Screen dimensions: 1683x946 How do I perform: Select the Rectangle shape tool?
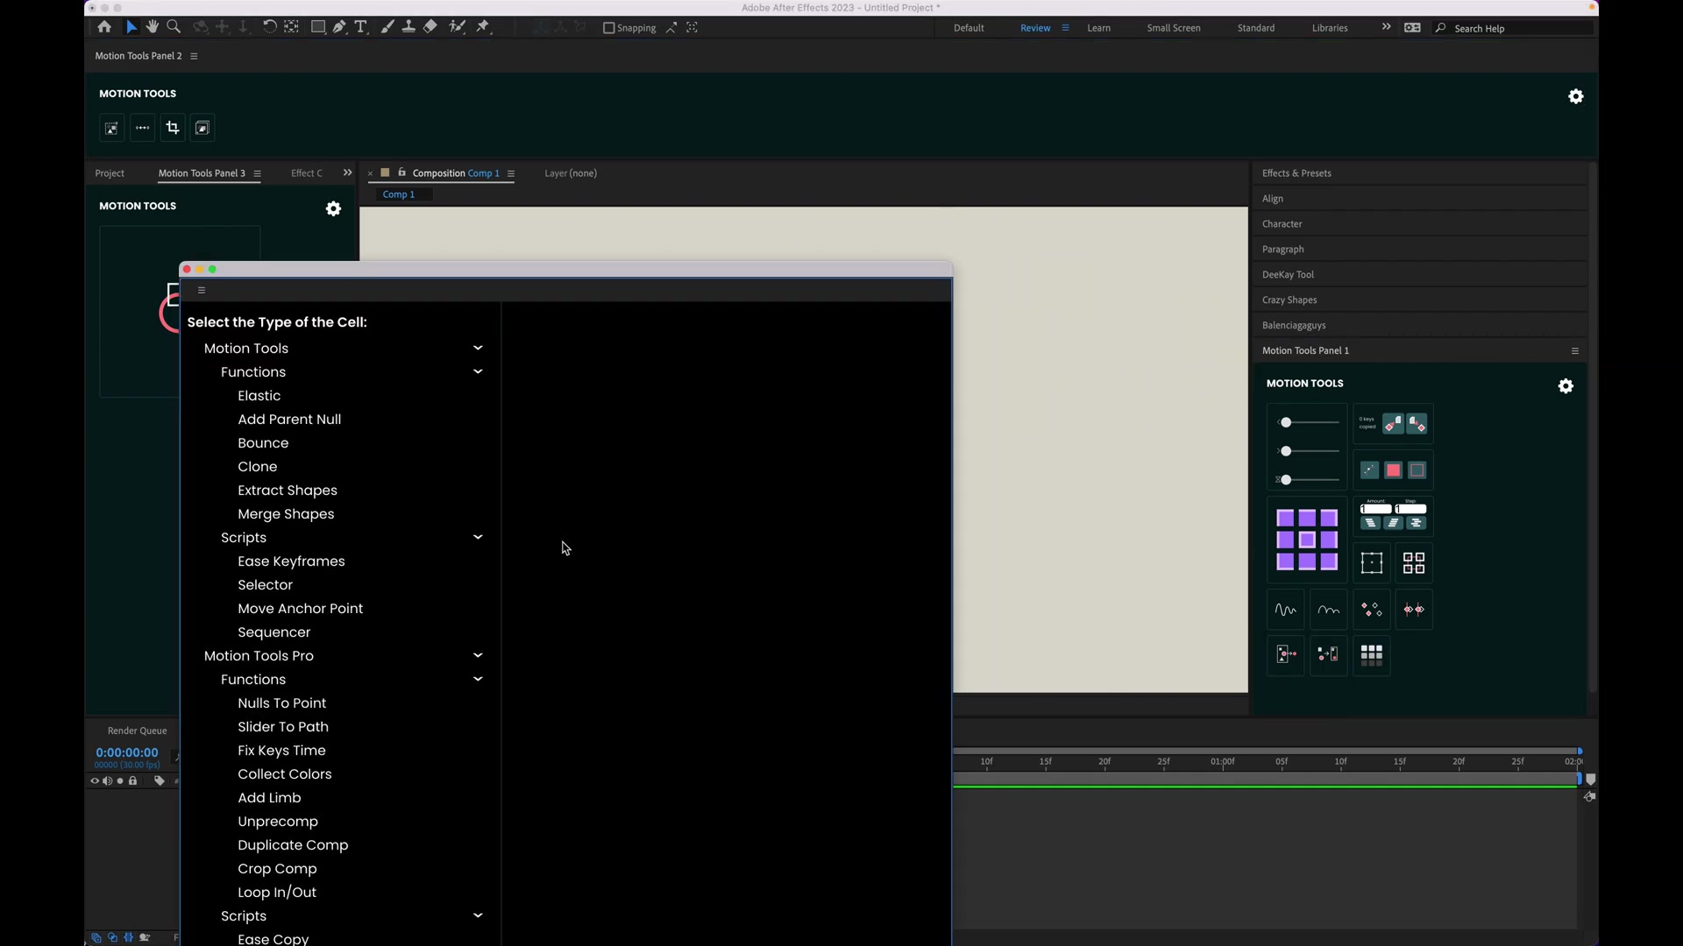(318, 27)
